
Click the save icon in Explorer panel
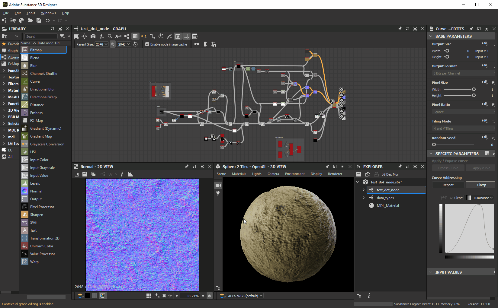[x=359, y=174]
